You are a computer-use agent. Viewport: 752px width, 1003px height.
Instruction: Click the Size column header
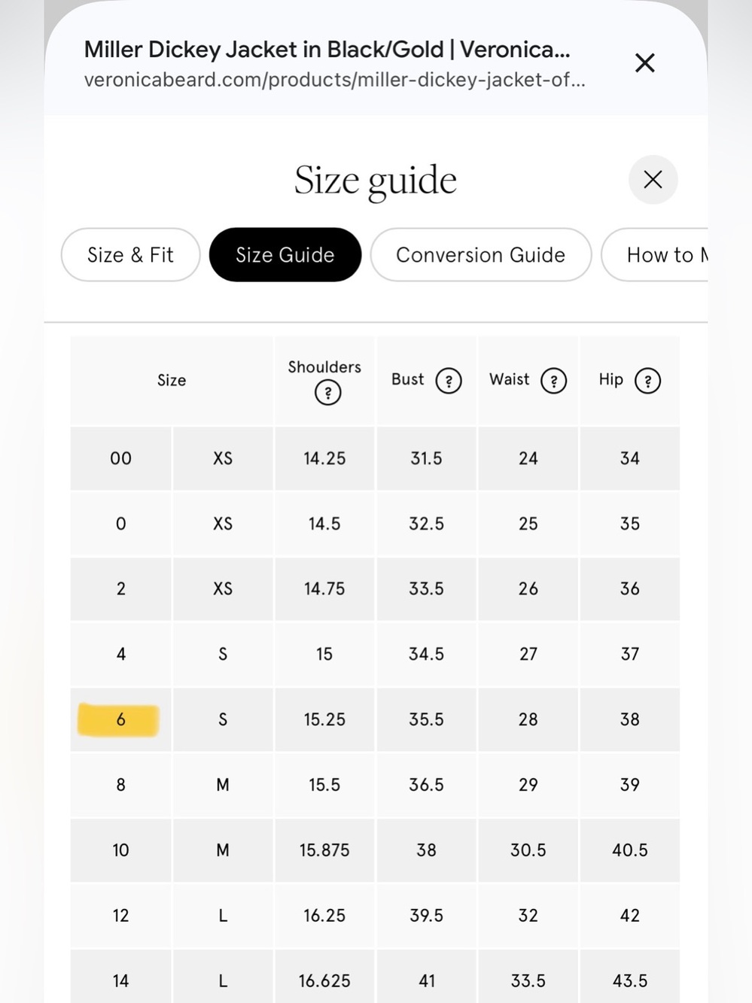(x=172, y=381)
